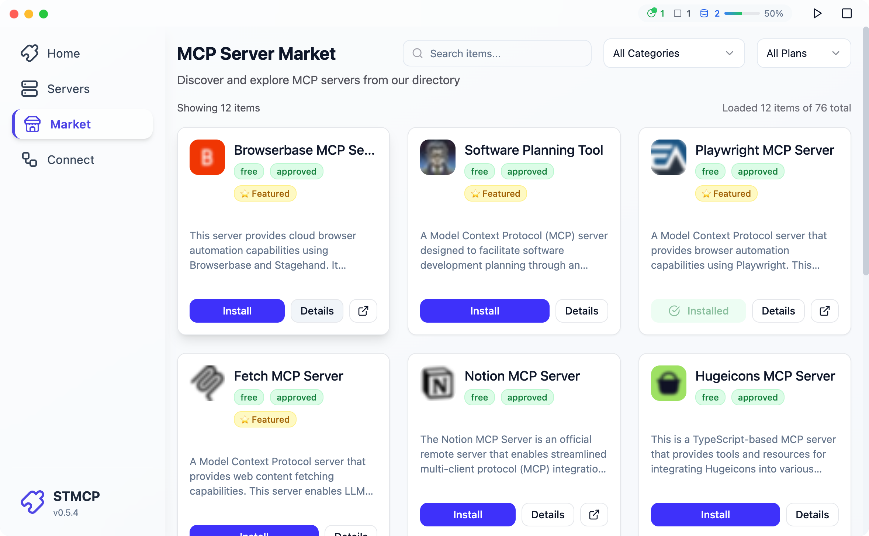
Task: Click the stop square icon in title bar
Action: tap(847, 14)
